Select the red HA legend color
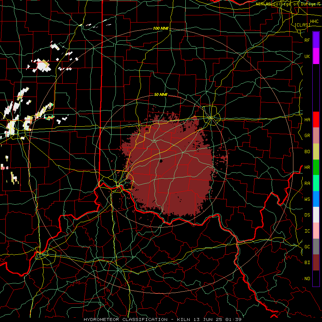This screenshot has height=322, width=322. point(316,119)
